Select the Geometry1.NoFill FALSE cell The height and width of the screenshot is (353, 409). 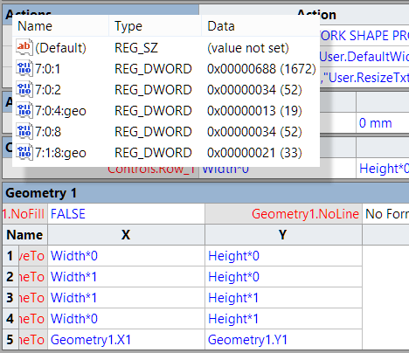tap(126, 214)
